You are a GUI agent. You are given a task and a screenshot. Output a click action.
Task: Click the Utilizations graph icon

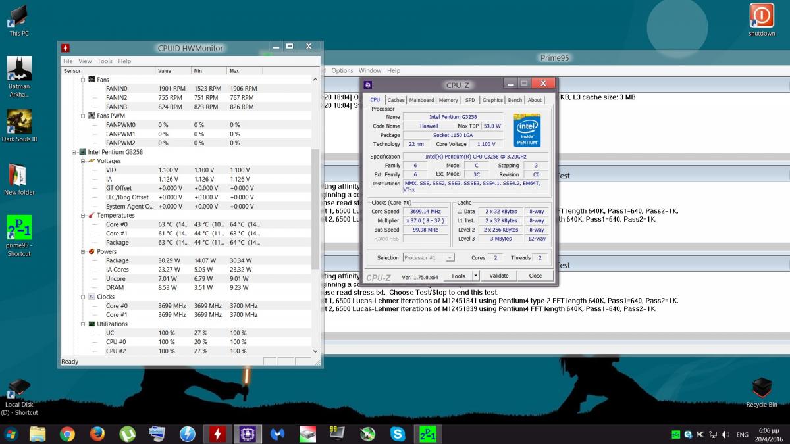[92, 324]
